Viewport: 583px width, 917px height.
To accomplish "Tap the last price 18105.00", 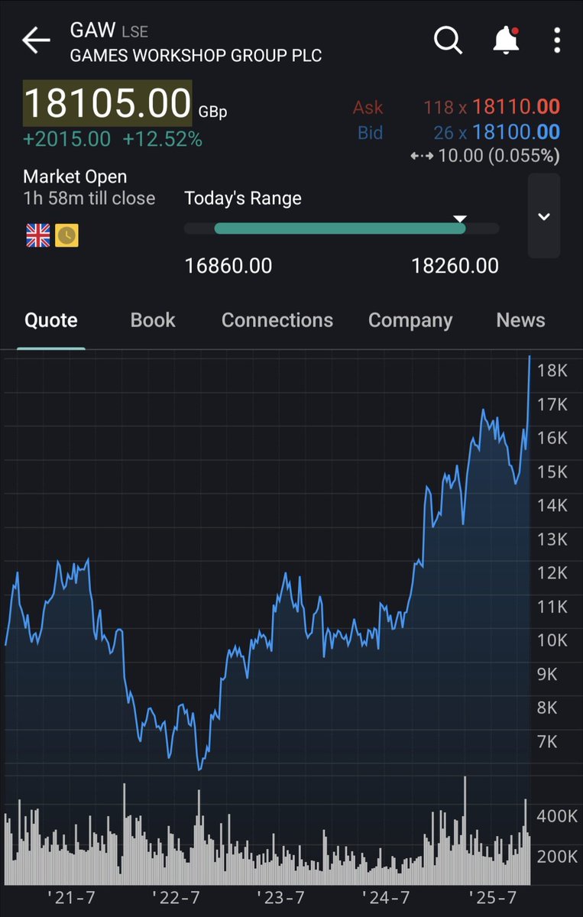I will 108,104.
